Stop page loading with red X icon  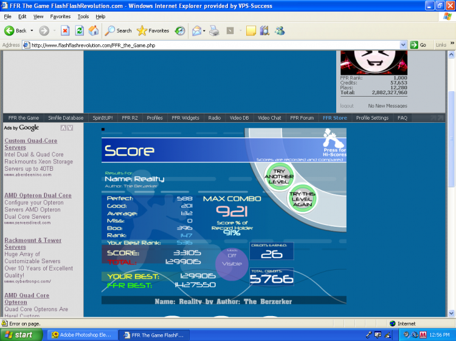[x=65, y=30]
